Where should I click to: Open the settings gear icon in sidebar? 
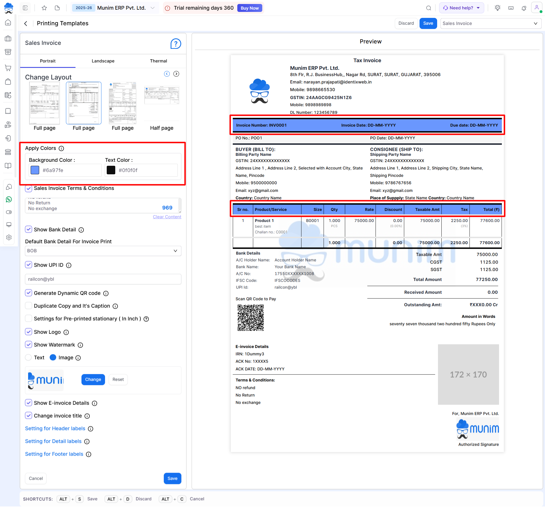pyautogui.click(x=9, y=237)
